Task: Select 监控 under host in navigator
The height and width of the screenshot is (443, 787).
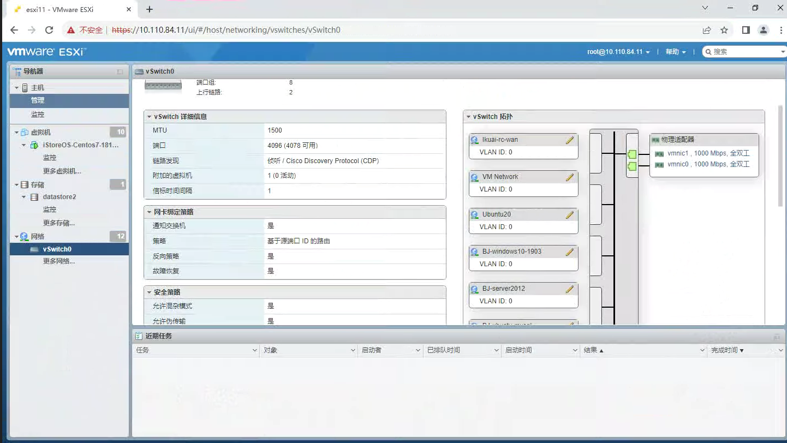Action: point(69,115)
